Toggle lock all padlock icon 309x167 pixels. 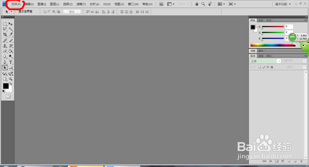[272, 67]
